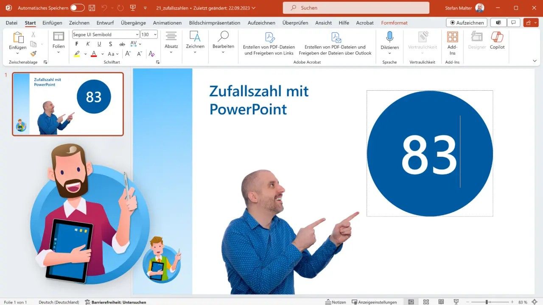This screenshot has width=543, height=305.
Task: Click the clear formatting icon
Action: coord(151,54)
